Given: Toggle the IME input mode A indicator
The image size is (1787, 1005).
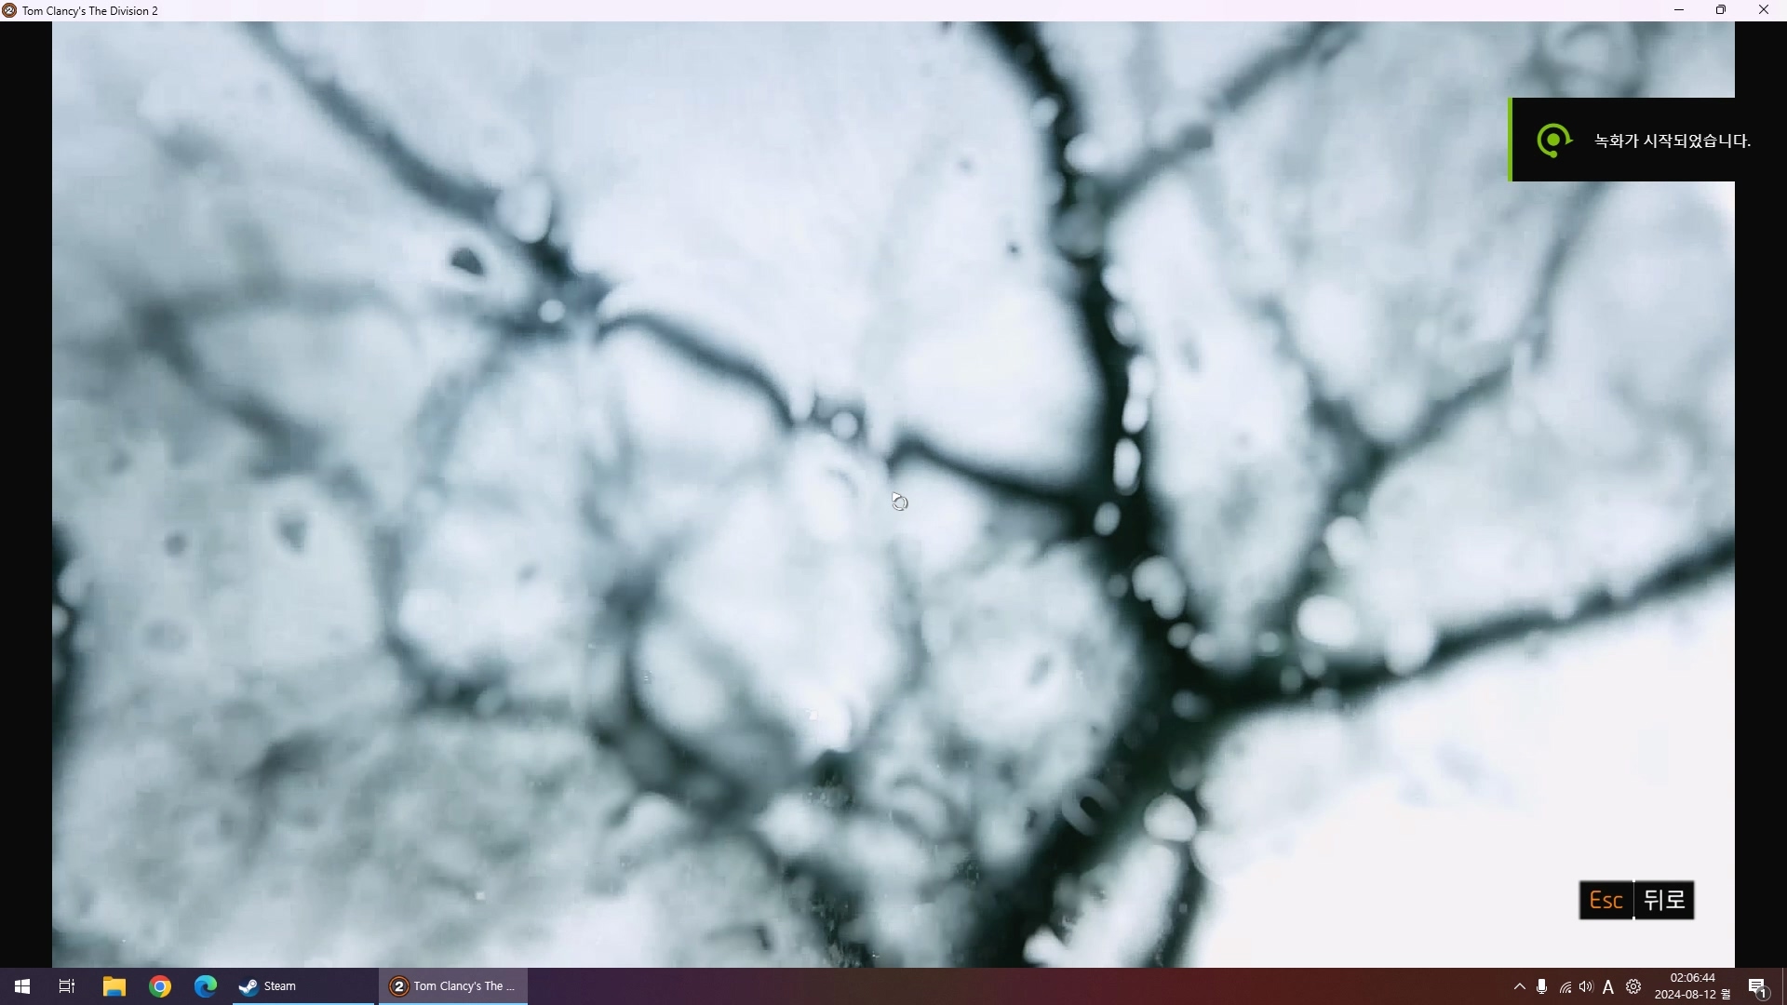Looking at the screenshot, I should (x=1608, y=986).
